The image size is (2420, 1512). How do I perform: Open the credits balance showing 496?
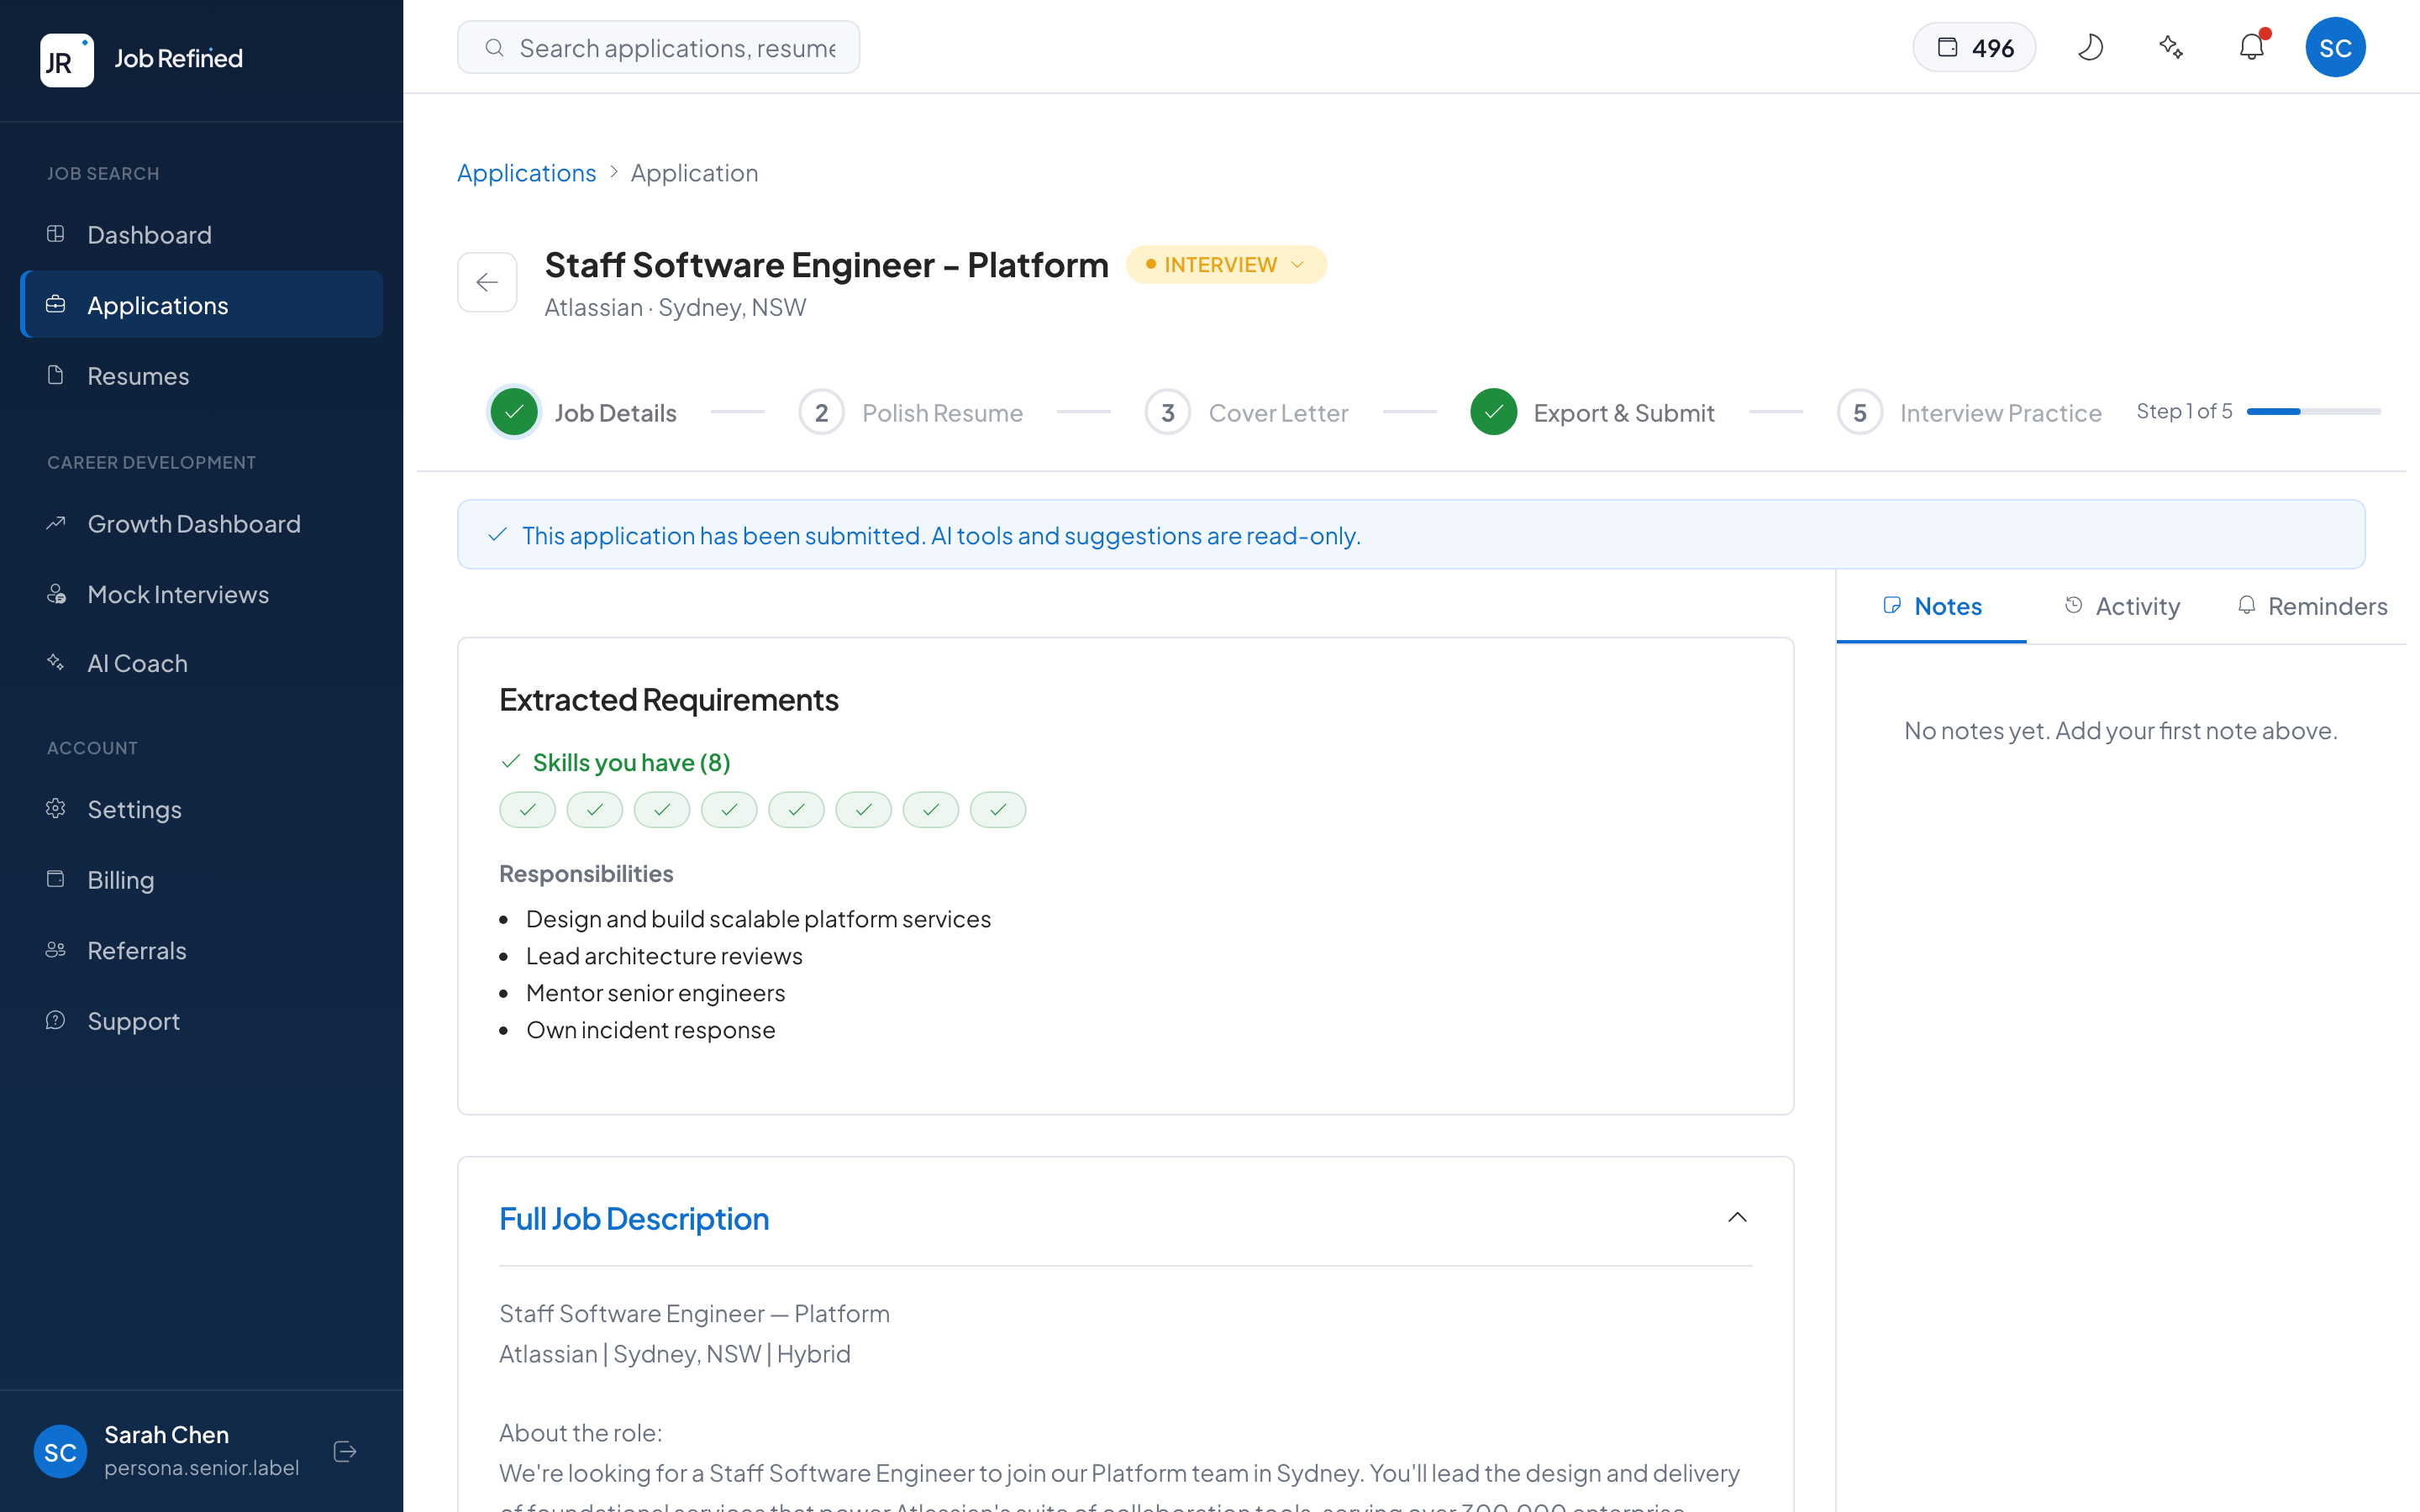pos(1974,46)
